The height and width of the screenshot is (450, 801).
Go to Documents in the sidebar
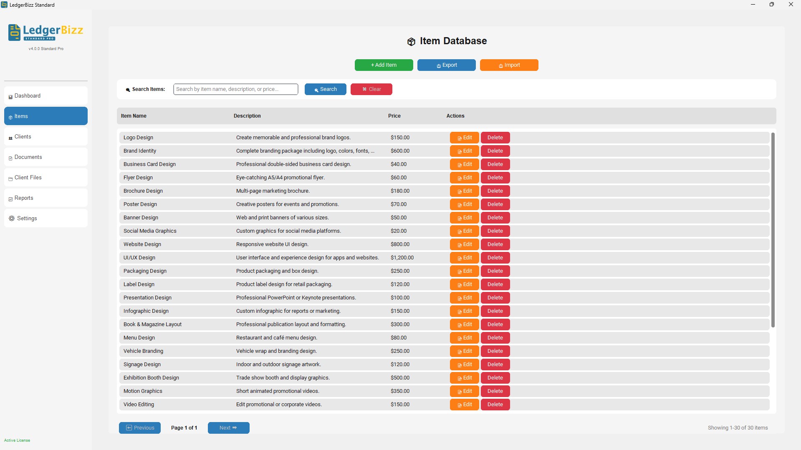tap(46, 157)
